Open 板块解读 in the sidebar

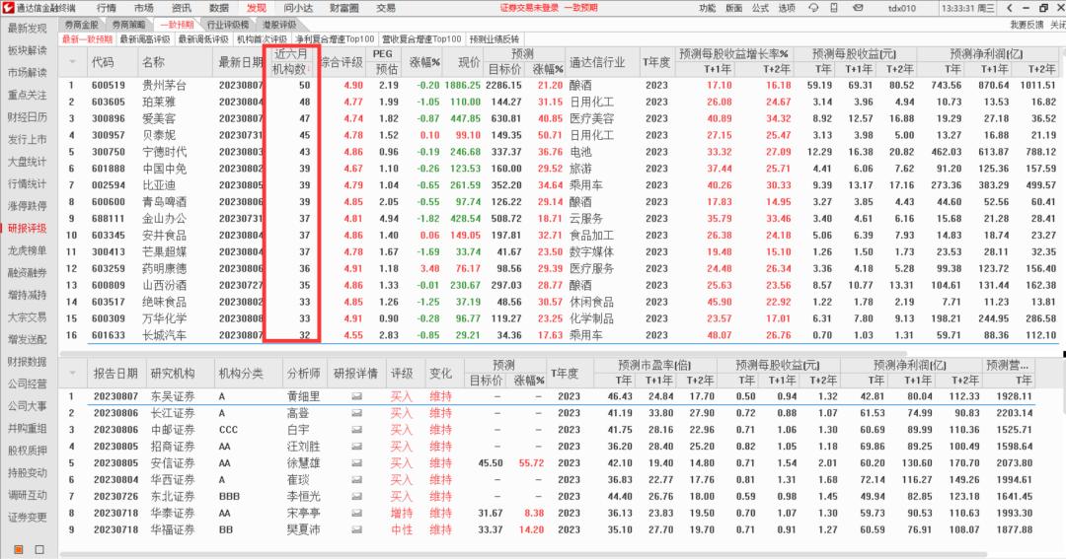point(28,50)
